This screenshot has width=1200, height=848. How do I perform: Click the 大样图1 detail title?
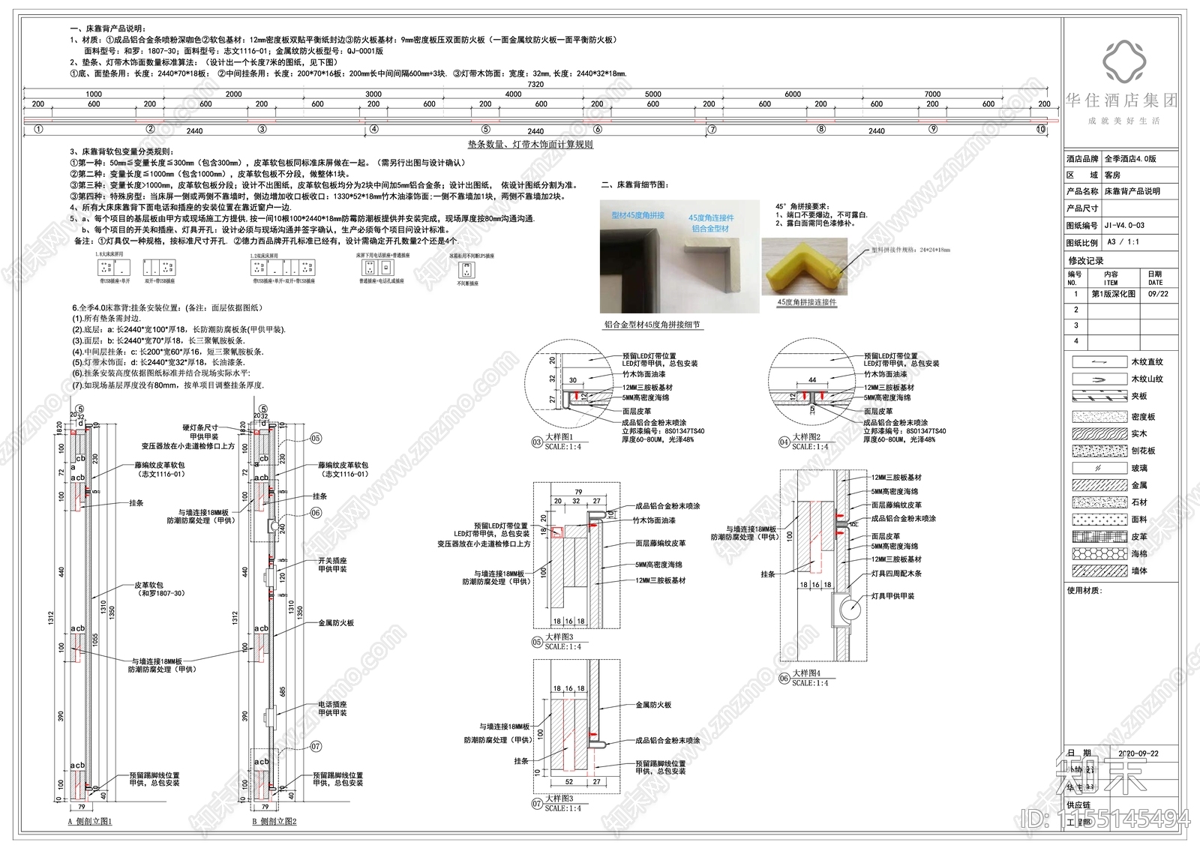pyautogui.click(x=558, y=436)
